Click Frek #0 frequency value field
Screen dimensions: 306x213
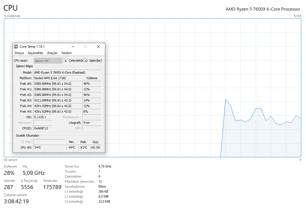coord(57,84)
